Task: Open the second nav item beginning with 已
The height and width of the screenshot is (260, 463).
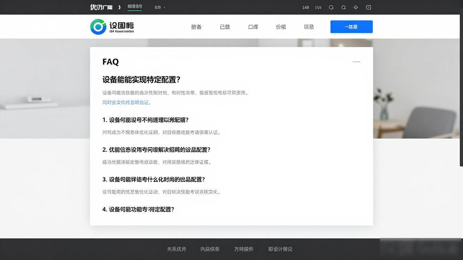Action: click(225, 27)
